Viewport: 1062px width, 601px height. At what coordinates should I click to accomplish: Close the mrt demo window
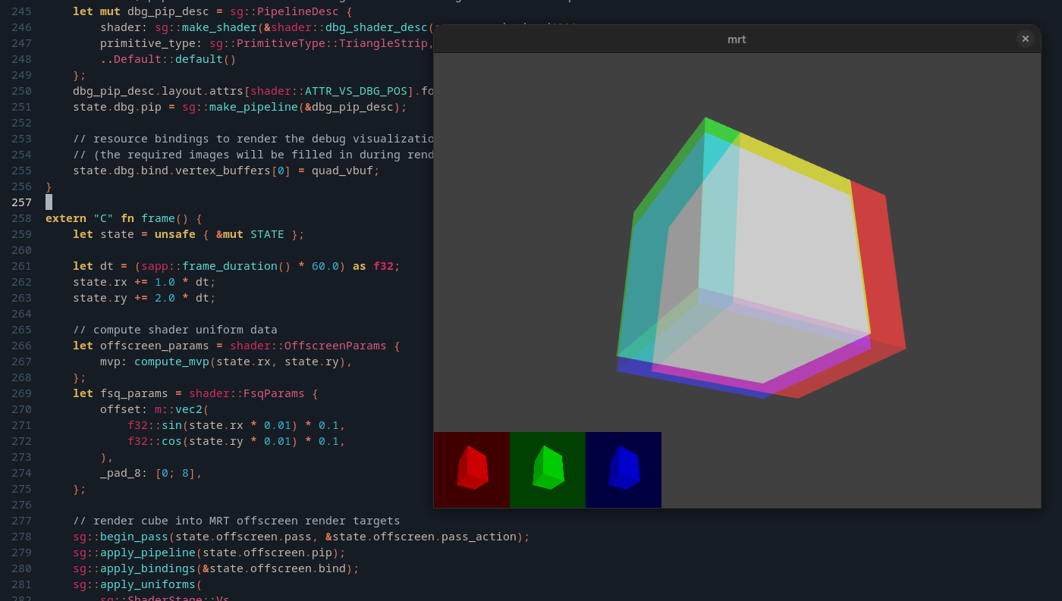pyautogui.click(x=1026, y=39)
